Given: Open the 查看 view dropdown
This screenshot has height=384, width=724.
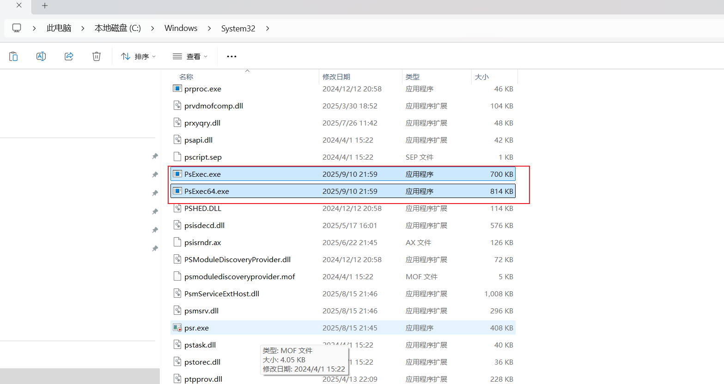Looking at the screenshot, I should tap(190, 56).
